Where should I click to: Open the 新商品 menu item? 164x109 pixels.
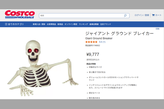tap(60, 24)
